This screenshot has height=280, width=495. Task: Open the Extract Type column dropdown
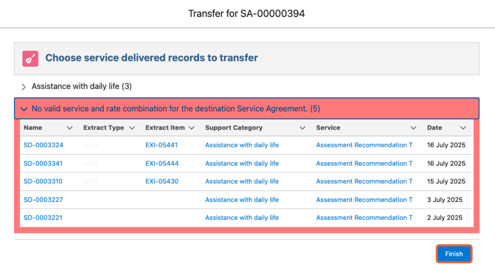coord(132,128)
